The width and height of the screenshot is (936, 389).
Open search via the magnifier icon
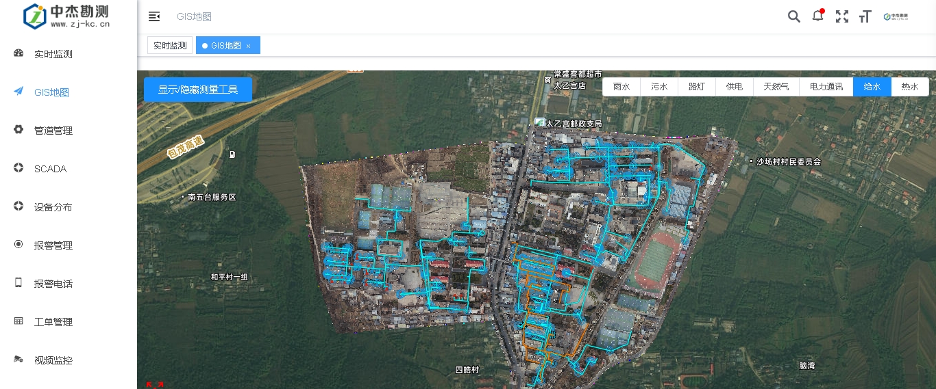pos(793,16)
